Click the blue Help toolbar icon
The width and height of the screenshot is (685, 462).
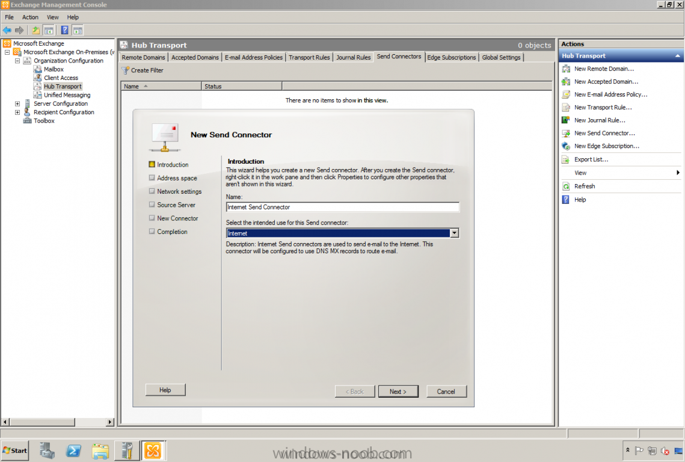click(x=65, y=30)
